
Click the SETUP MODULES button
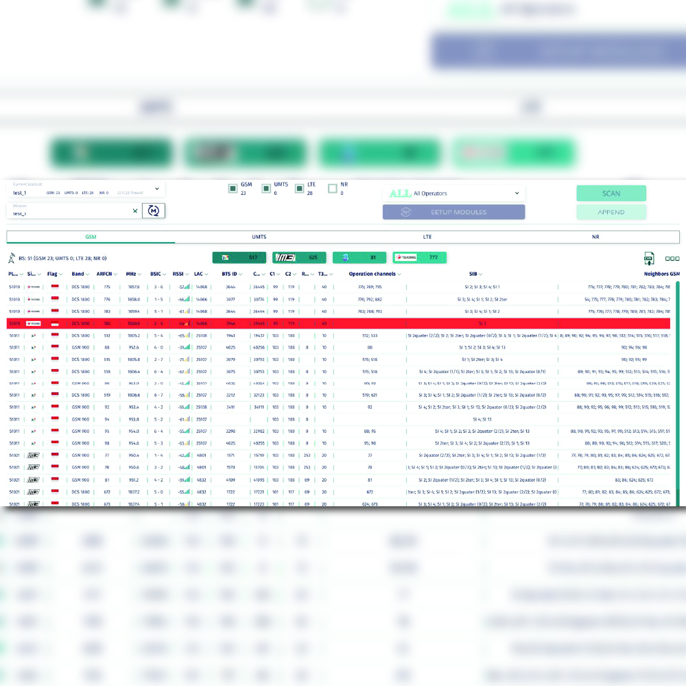click(x=453, y=212)
